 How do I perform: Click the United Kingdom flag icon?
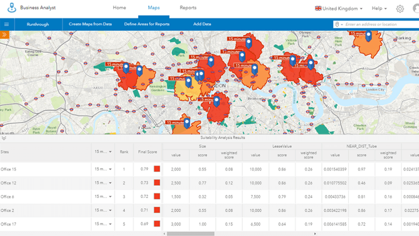pos(318,9)
